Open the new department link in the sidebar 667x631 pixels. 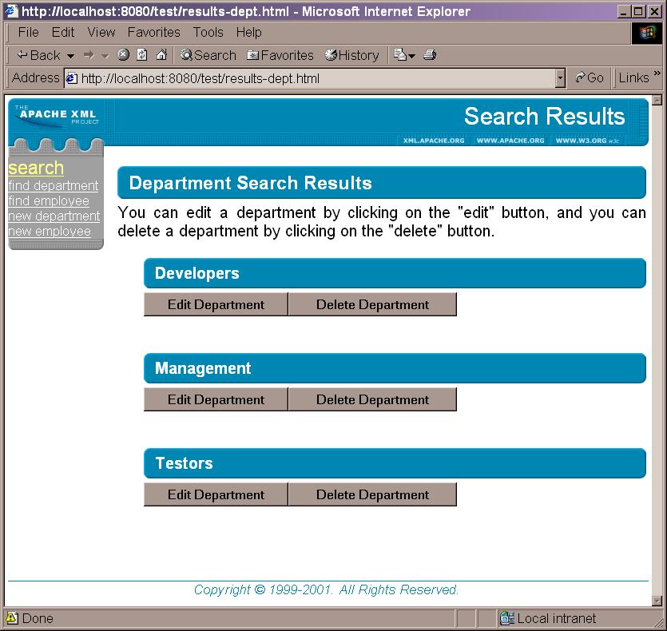pyautogui.click(x=54, y=216)
